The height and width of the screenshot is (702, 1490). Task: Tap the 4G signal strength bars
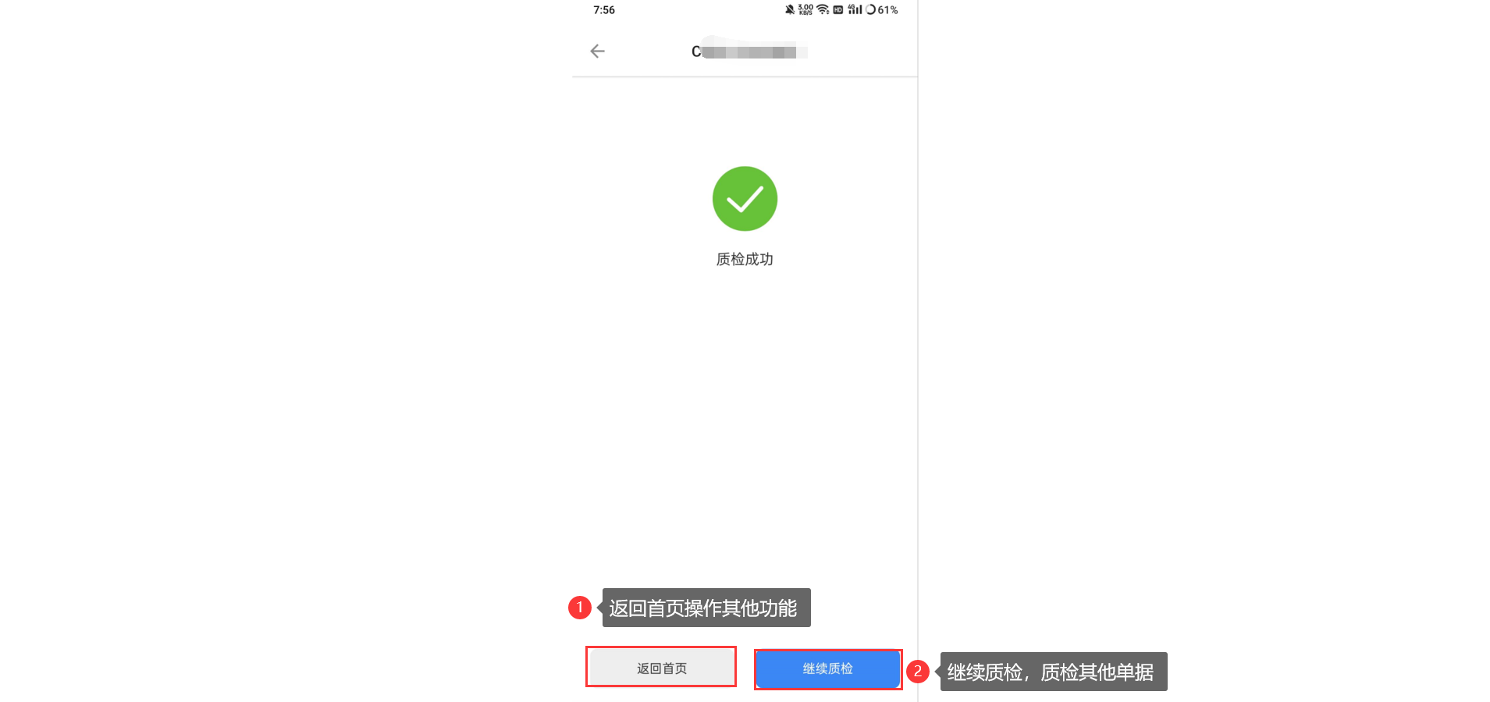pos(855,9)
